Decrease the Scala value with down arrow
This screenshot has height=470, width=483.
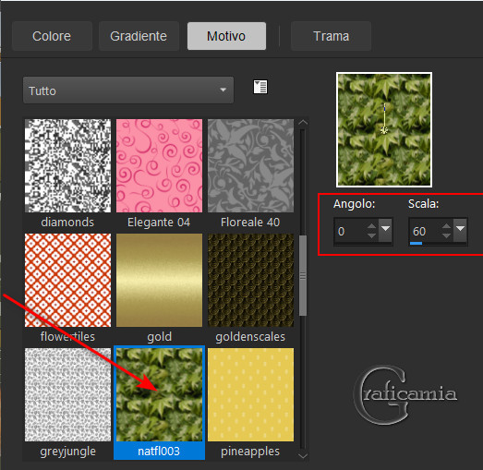446,235
